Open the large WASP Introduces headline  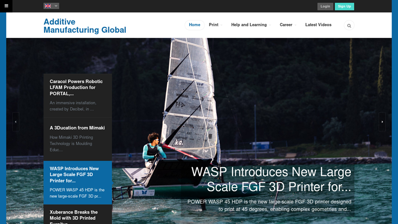[271, 179]
